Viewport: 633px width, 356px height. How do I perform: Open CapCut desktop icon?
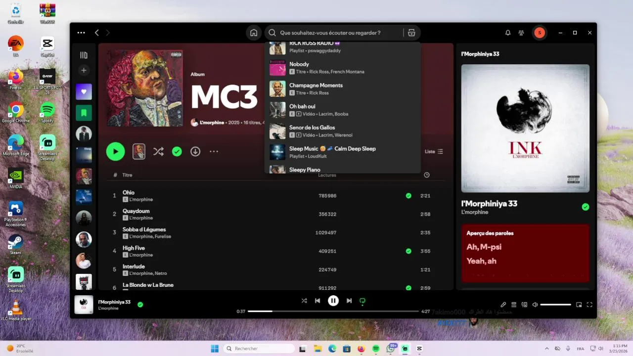coord(47,46)
